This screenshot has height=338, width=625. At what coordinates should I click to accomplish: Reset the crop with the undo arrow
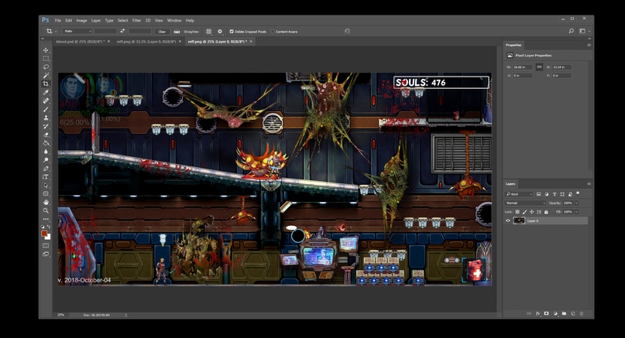click(347, 31)
